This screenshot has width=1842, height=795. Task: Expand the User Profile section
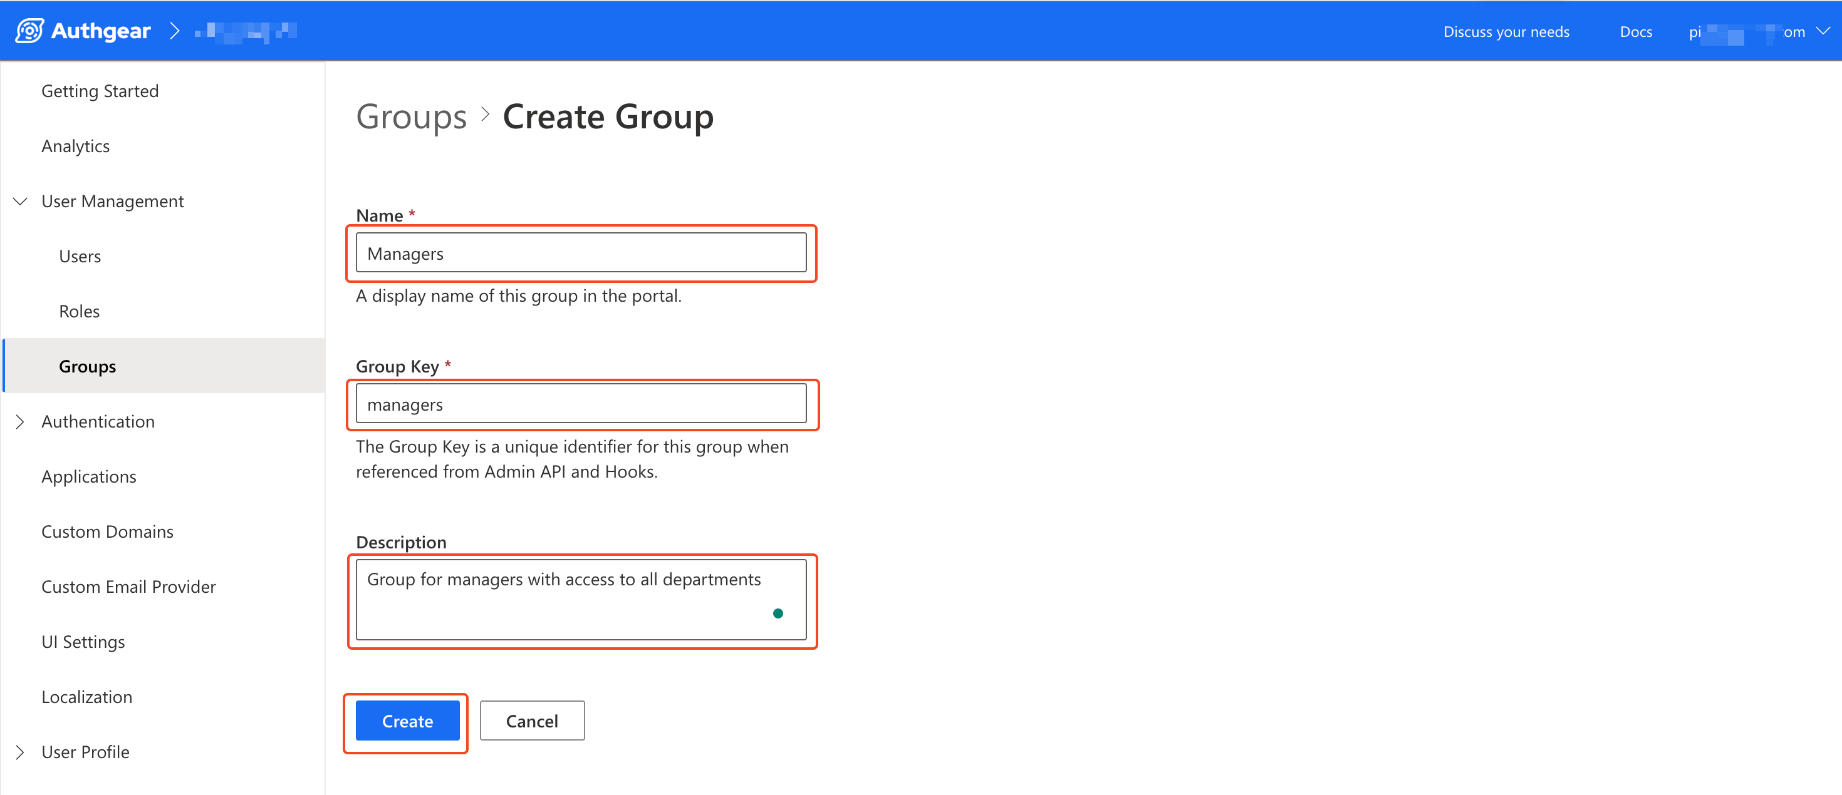(x=21, y=751)
